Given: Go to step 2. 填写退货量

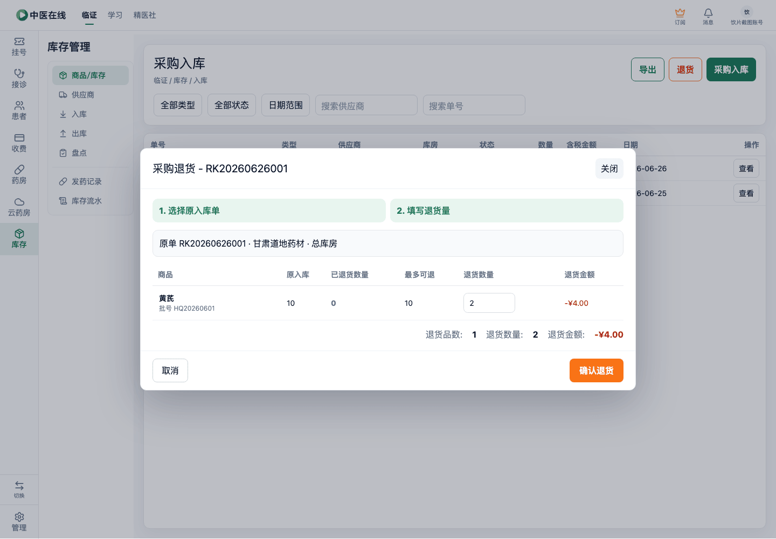Looking at the screenshot, I should pyautogui.click(x=507, y=211).
